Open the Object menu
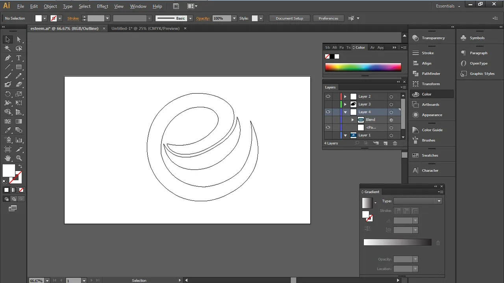The height and width of the screenshot is (283, 504). [50, 6]
